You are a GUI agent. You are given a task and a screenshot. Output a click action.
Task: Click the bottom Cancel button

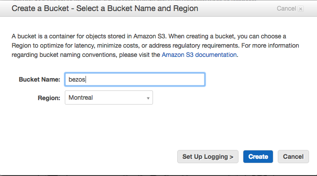tap(293, 157)
